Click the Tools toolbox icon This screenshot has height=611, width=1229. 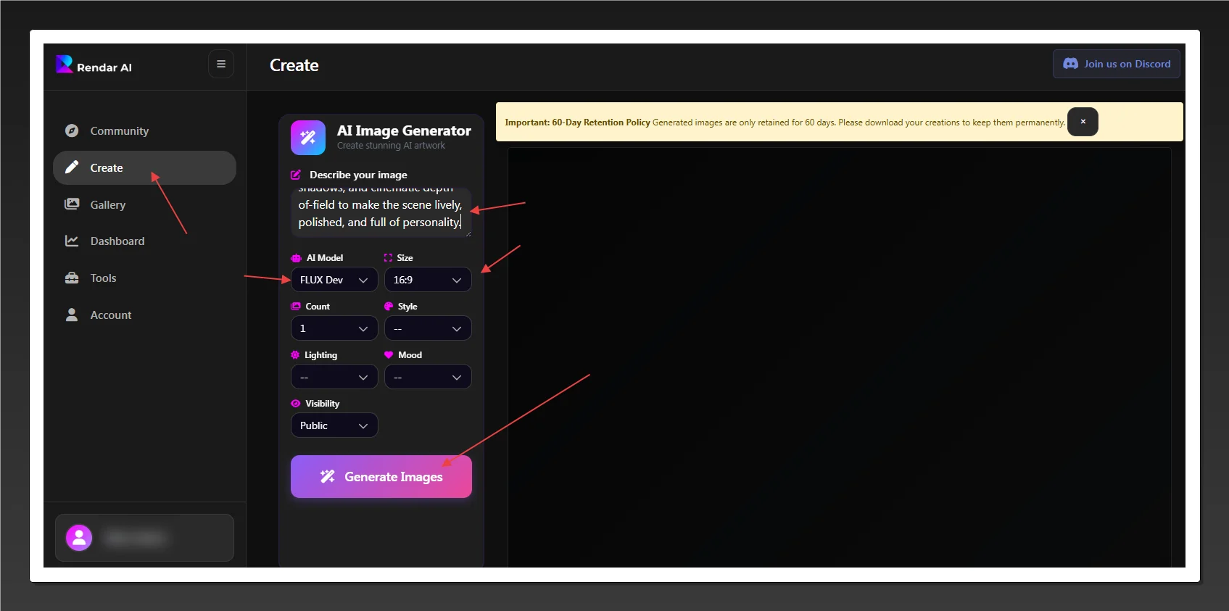(72, 278)
